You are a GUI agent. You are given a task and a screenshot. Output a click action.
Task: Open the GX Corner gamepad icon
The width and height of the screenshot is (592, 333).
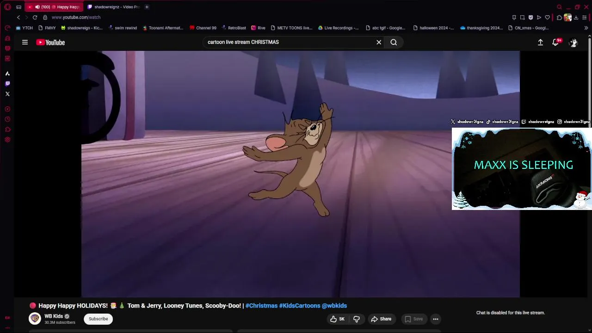(18, 7)
